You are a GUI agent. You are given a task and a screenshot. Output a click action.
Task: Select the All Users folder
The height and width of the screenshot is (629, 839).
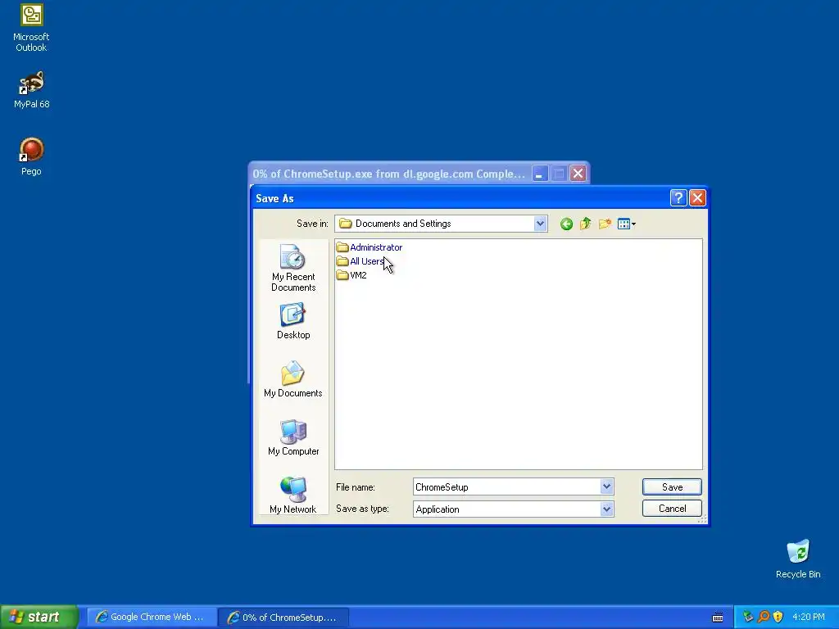click(361, 261)
